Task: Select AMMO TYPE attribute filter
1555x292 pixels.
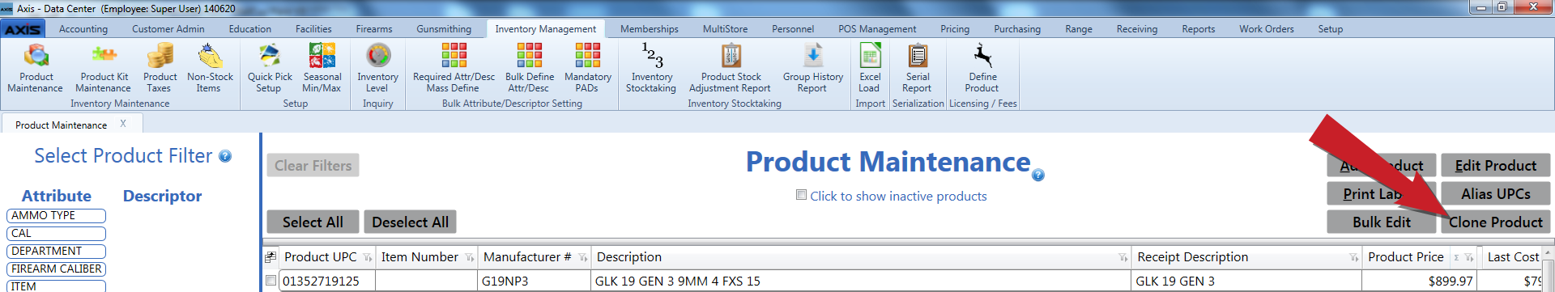Action: click(x=57, y=216)
